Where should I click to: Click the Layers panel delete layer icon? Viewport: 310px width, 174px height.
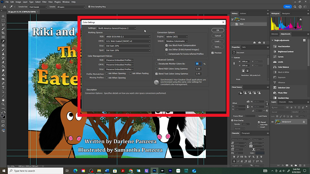tap(305, 165)
